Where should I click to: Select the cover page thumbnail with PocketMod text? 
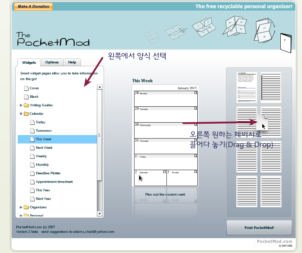[247, 87]
